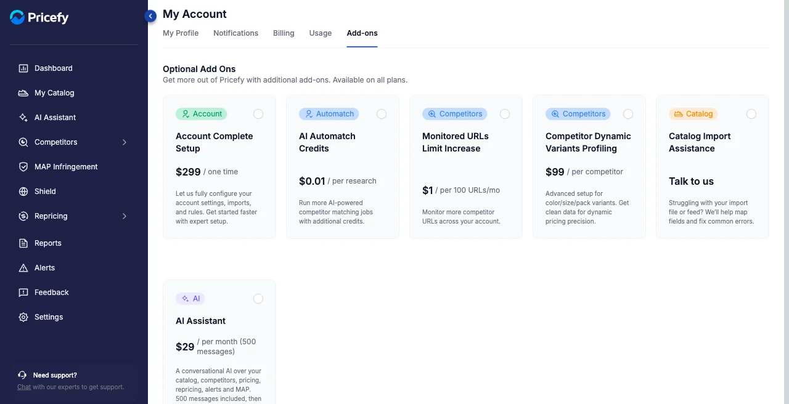Screen dimensions: 789x404
Task: Click the My Account page heading
Action: [x=195, y=14]
